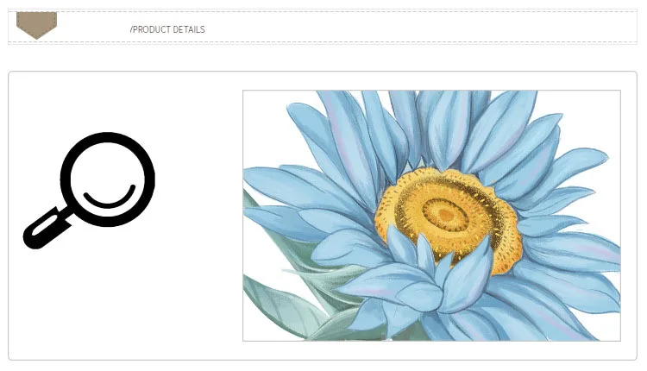Click the tan pentagon ribbon badge
The width and height of the screenshot is (647, 371).
click(36, 25)
